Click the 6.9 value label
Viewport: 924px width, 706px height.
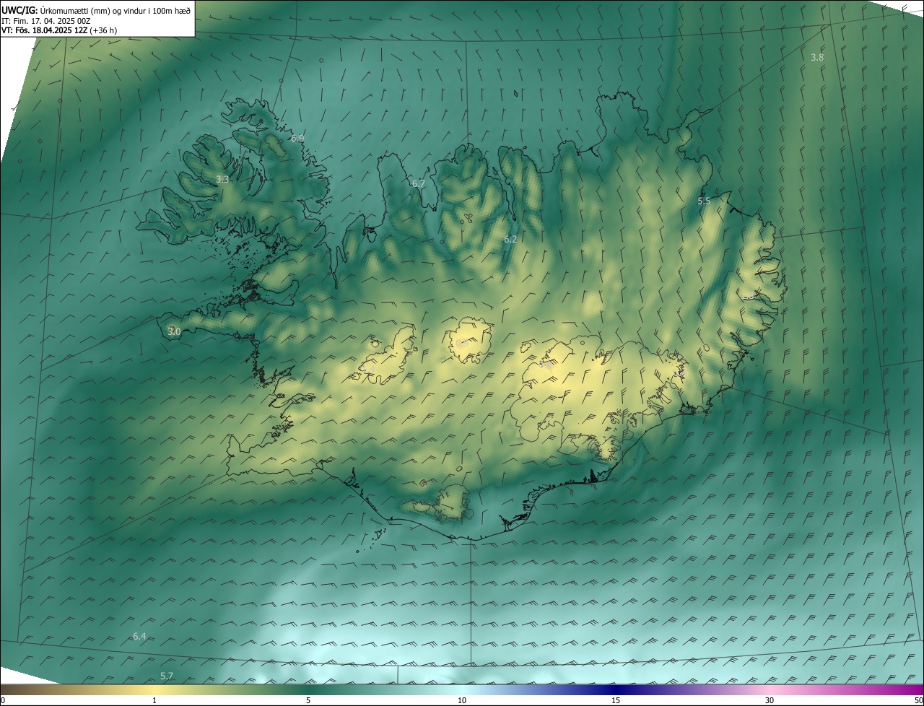click(x=297, y=138)
